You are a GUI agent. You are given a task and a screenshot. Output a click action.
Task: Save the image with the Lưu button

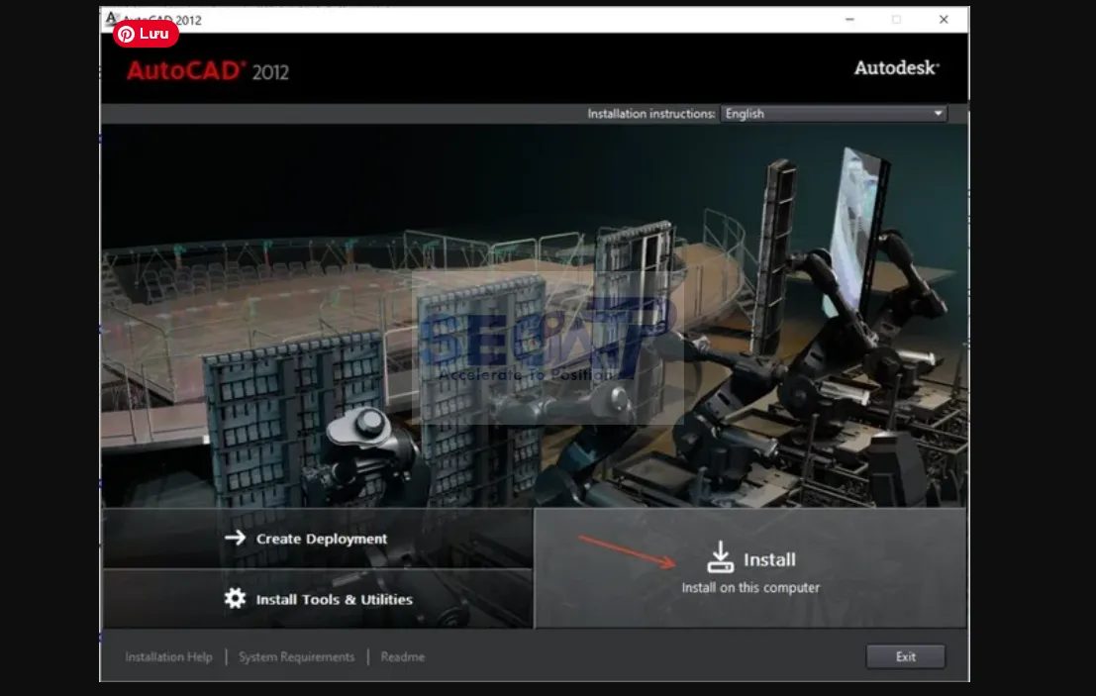click(x=146, y=33)
